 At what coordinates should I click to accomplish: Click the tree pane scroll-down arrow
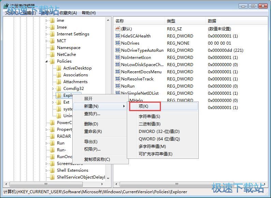(x=108, y=178)
